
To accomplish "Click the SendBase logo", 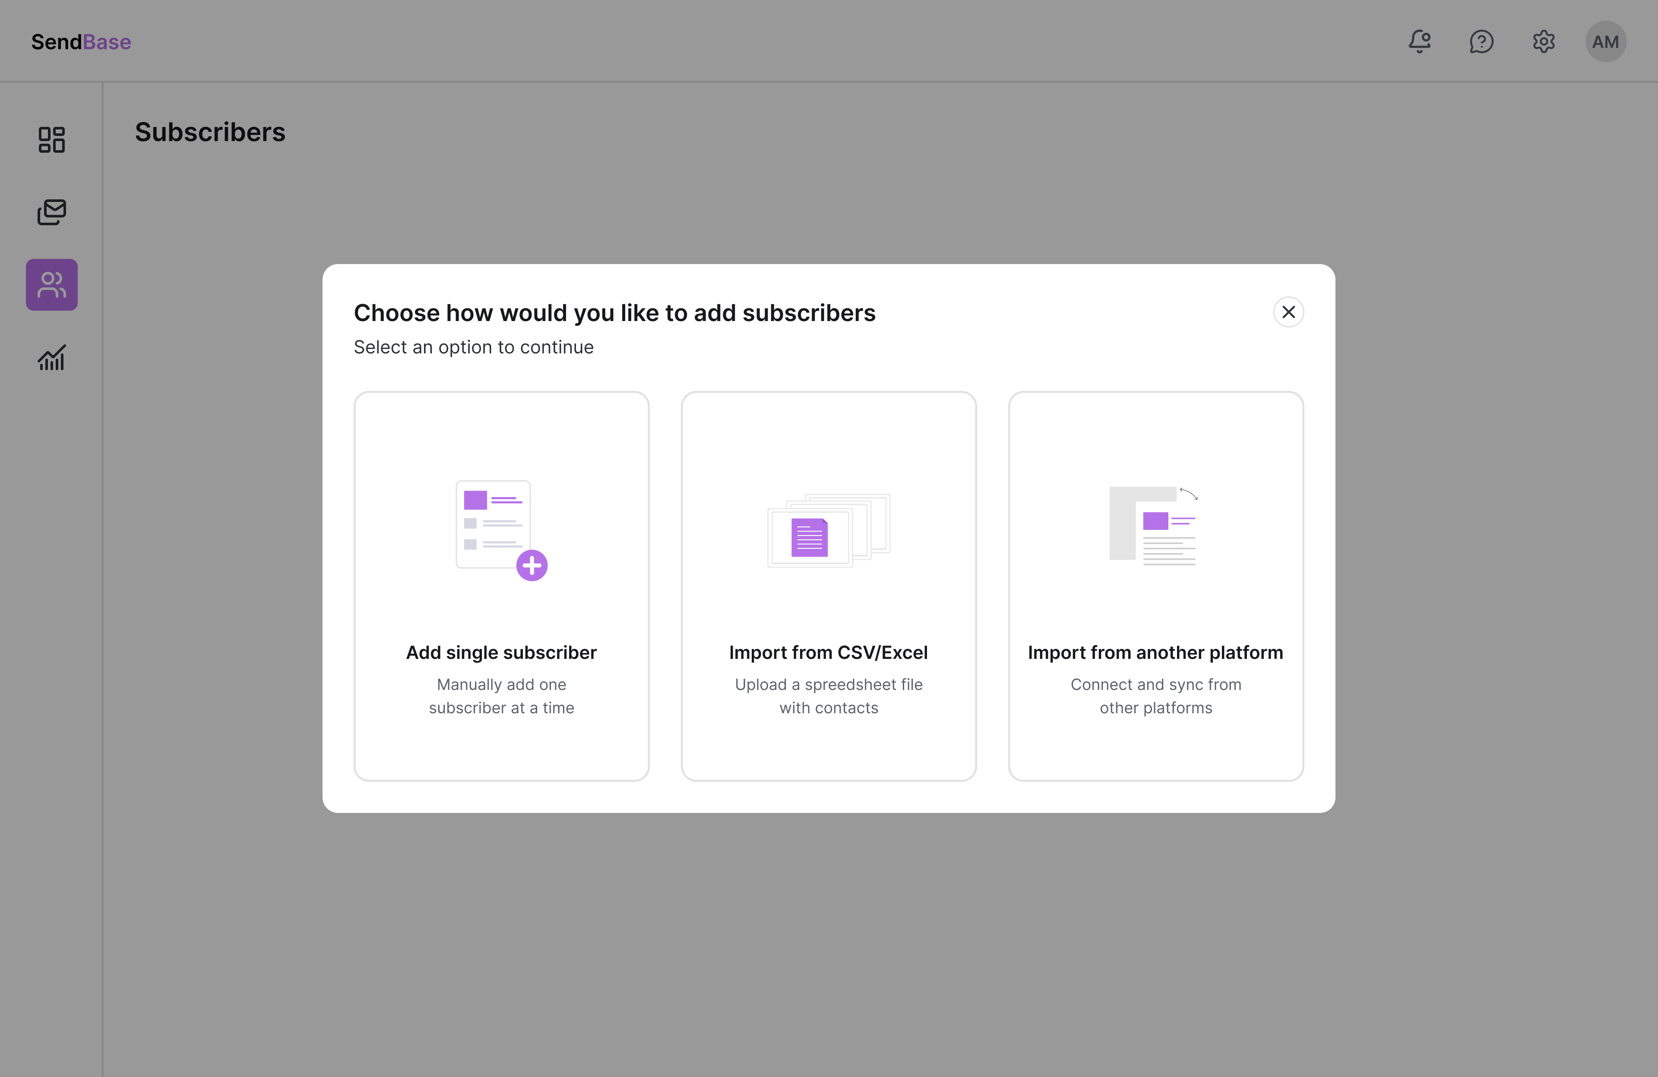I will coord(81,41).
